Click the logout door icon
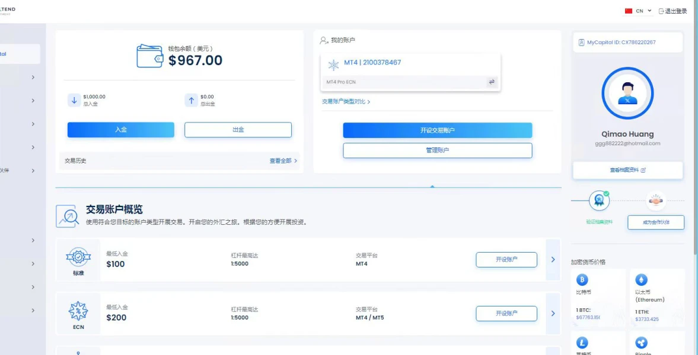Viewport: 698px width, 355px height. point(661,11)
